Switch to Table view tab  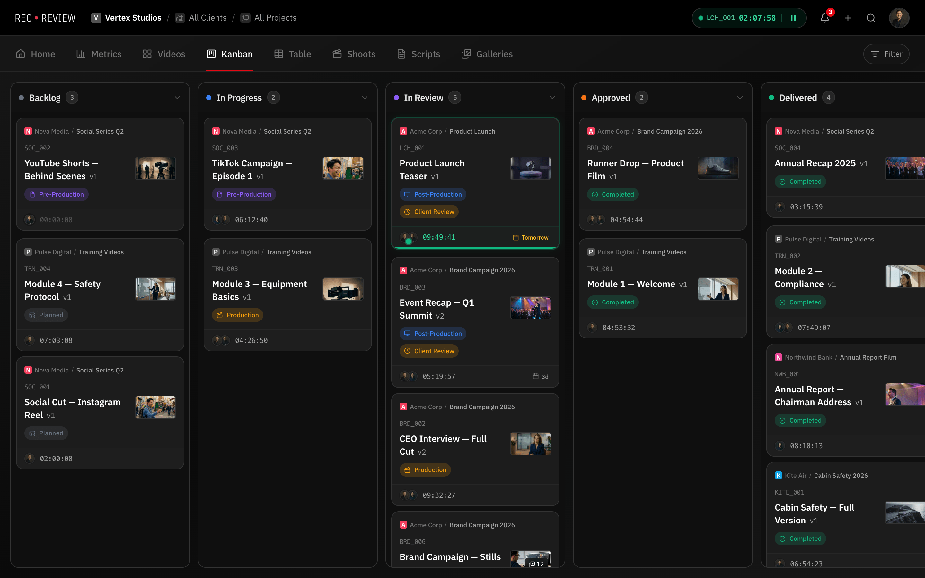[x=293, y=54]
